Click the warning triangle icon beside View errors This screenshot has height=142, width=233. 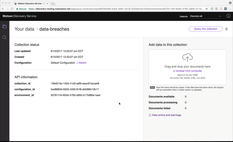pos(150,115)
